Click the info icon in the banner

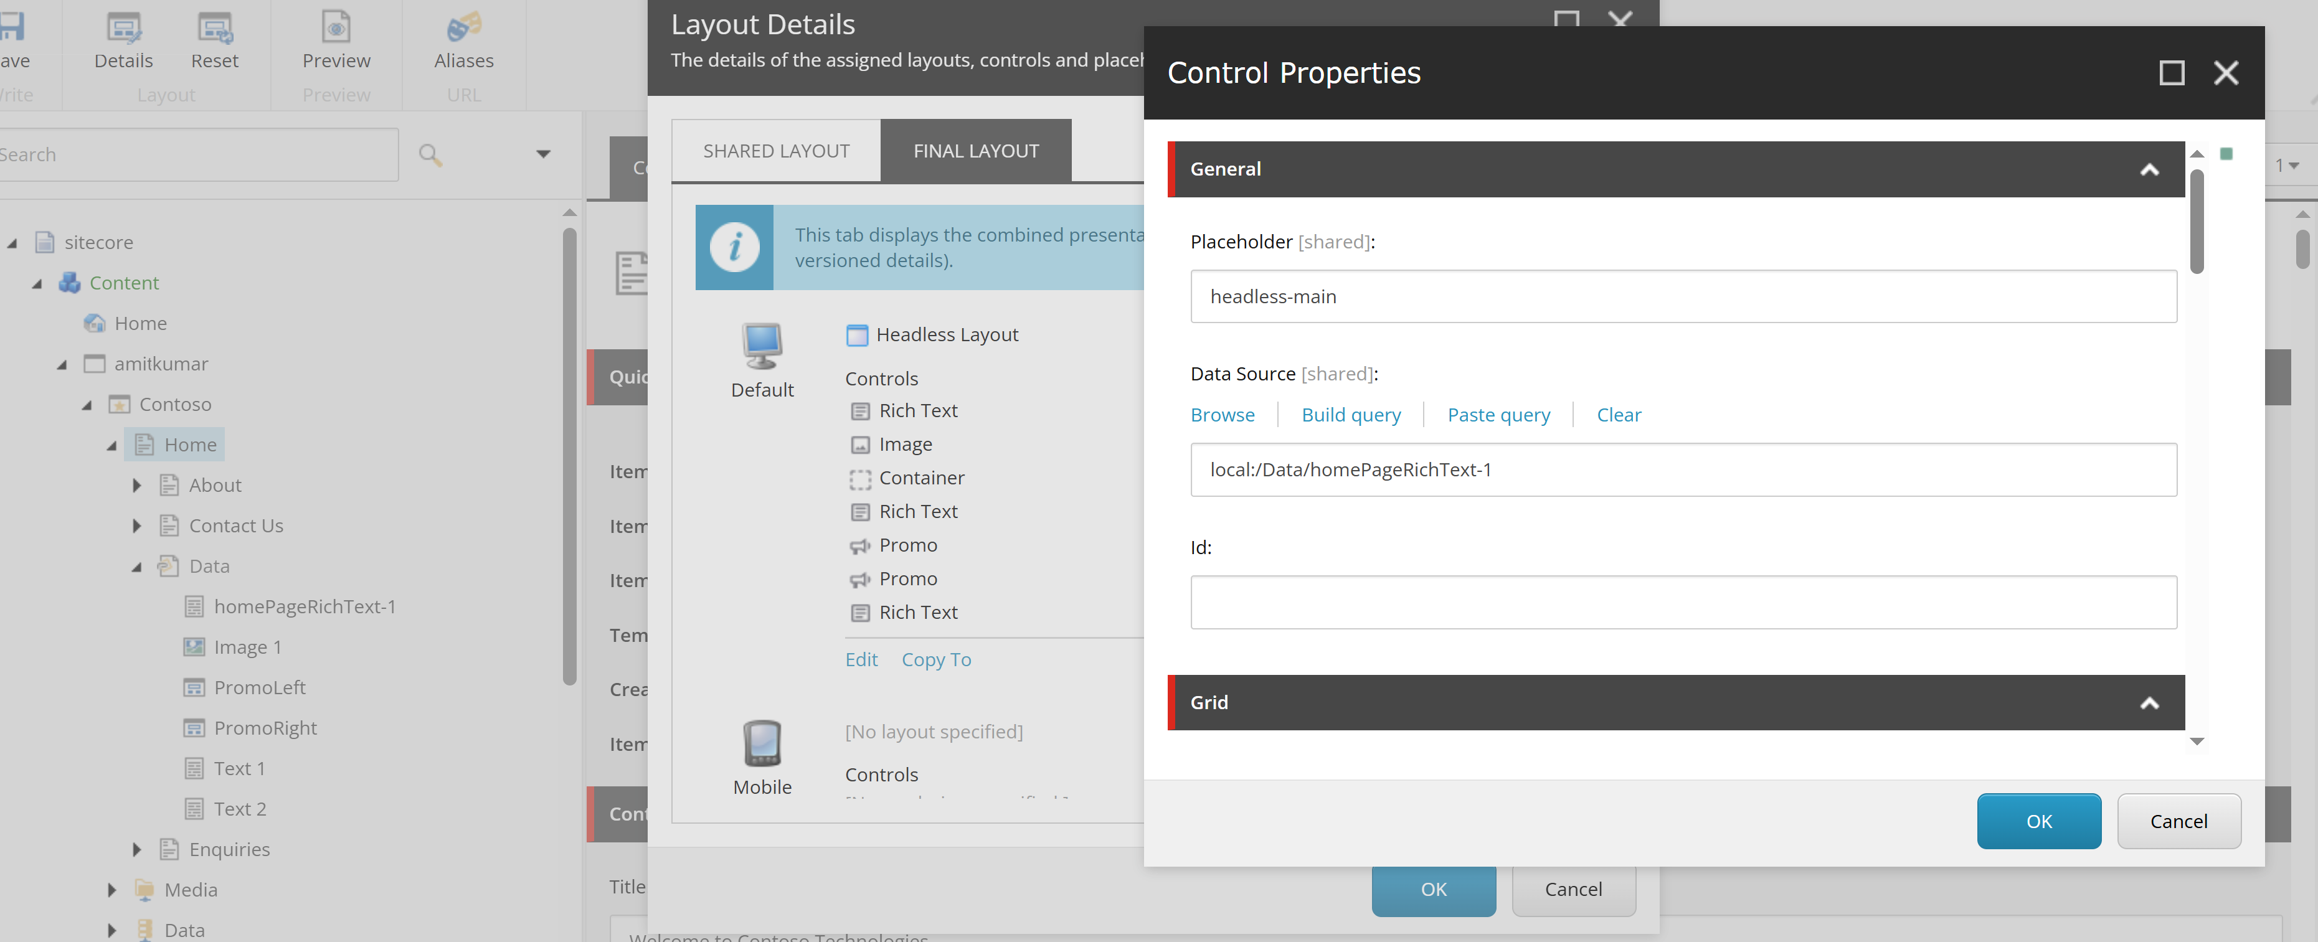pos(734,247)
